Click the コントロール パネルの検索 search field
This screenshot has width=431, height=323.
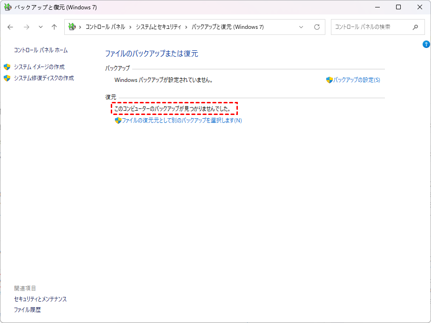[x=370, y=27]
